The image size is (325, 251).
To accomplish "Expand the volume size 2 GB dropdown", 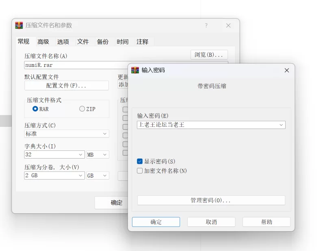I will click(54, 176).
